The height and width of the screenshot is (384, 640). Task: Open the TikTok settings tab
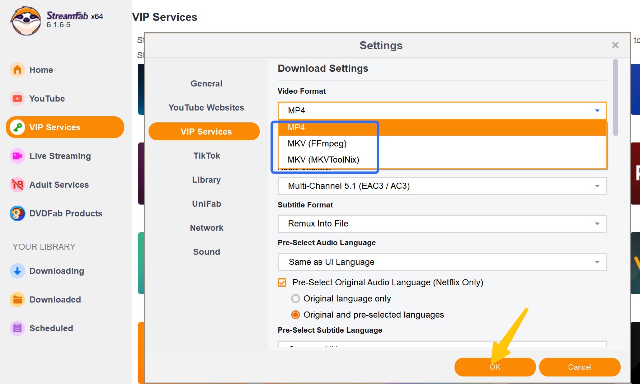[x=207, y=156]
